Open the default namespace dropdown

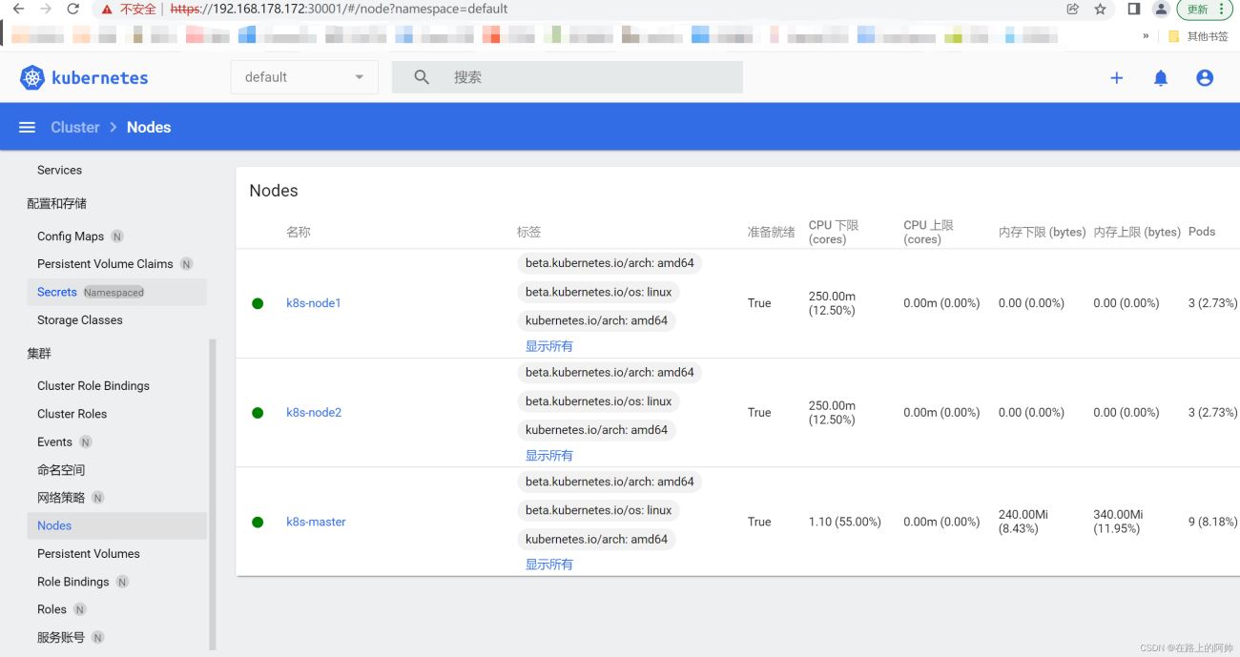(x=304, y=77)
